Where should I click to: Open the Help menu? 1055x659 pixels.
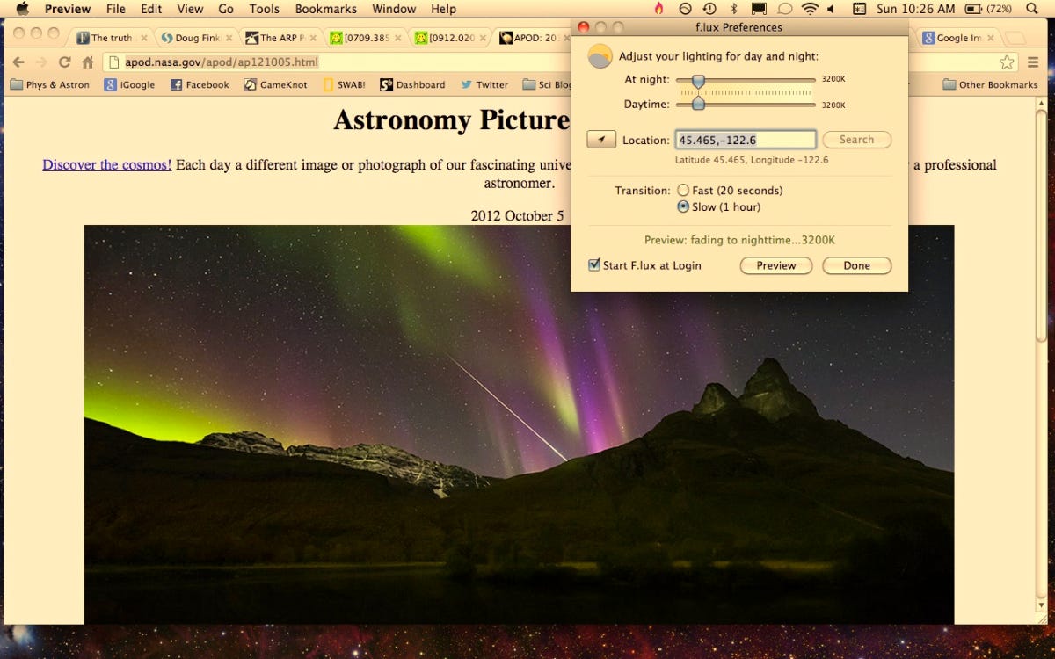(x=443, y=9)
